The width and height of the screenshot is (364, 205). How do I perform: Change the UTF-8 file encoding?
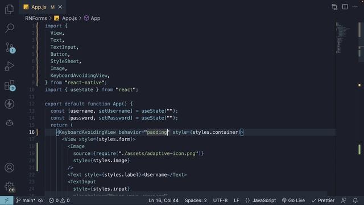[x=220, y=200]
